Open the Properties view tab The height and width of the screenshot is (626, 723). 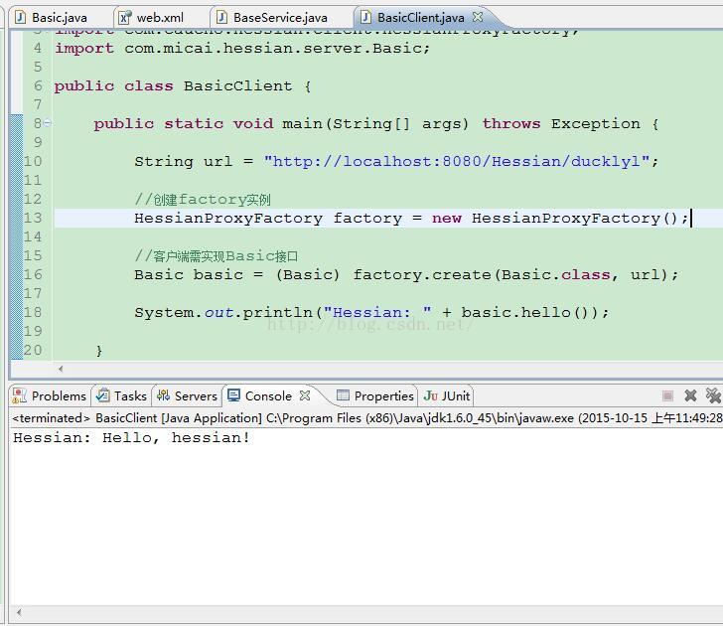[375, 395]
